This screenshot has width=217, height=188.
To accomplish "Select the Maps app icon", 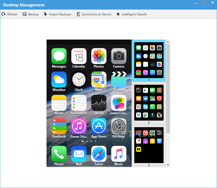I will pyautogui.click(x=99, y=79).
